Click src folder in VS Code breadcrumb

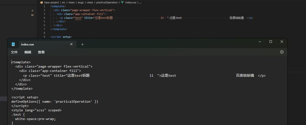(64, 2)
